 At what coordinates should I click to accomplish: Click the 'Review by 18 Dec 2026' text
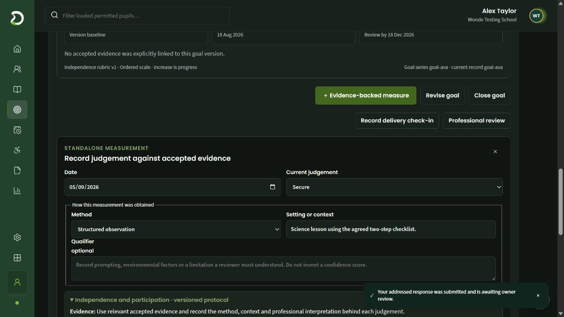pyautogui.click(x=389, y=35)
